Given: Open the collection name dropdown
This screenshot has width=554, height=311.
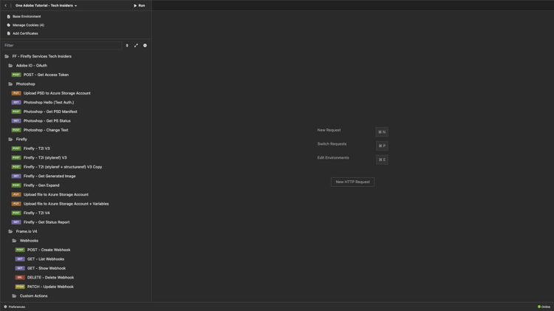Looking at the screenshot, I should pos(46,6).
